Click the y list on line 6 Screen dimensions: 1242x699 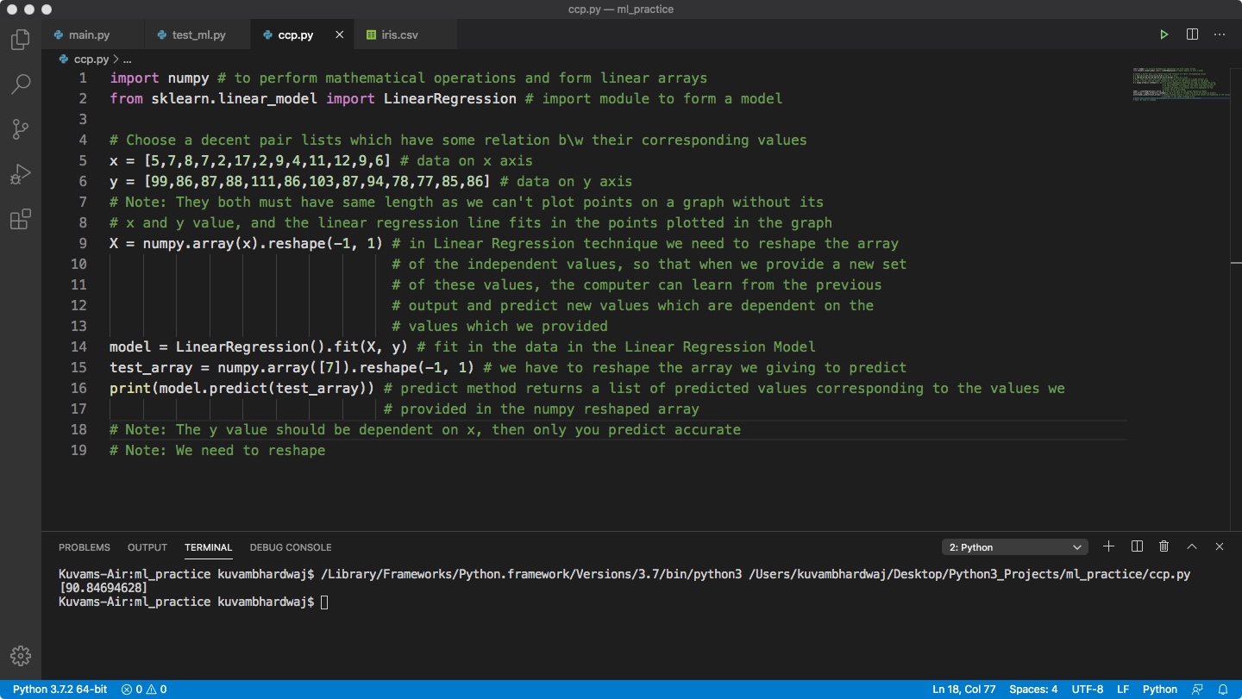point(317,181)
